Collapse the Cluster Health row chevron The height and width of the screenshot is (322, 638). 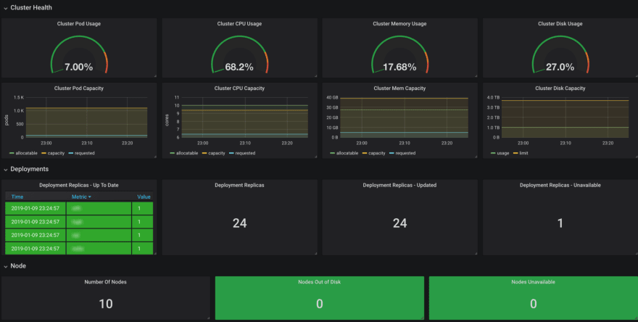(x=6, y=8)
